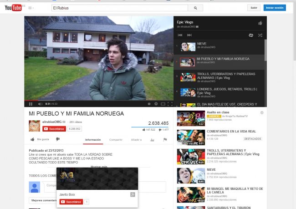The width and height of the screenshot is (296, 209).
Task: Select LONDRES, JUEGOS, RETARDS playlist item
Action: click(219, 92)
